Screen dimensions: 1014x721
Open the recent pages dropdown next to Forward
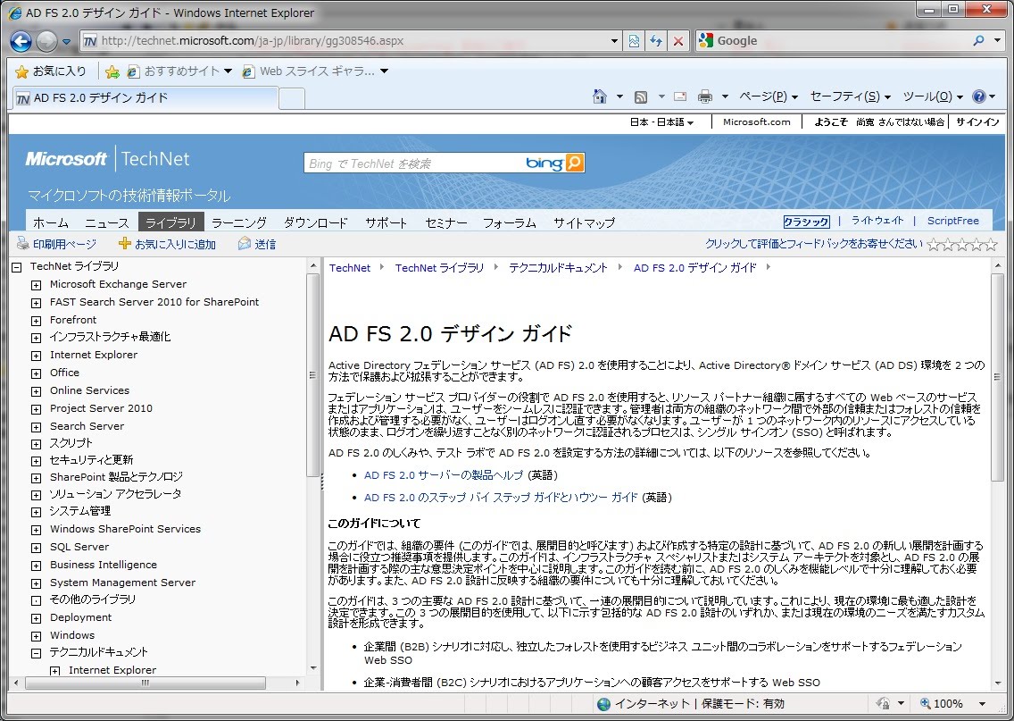(66, 41)
